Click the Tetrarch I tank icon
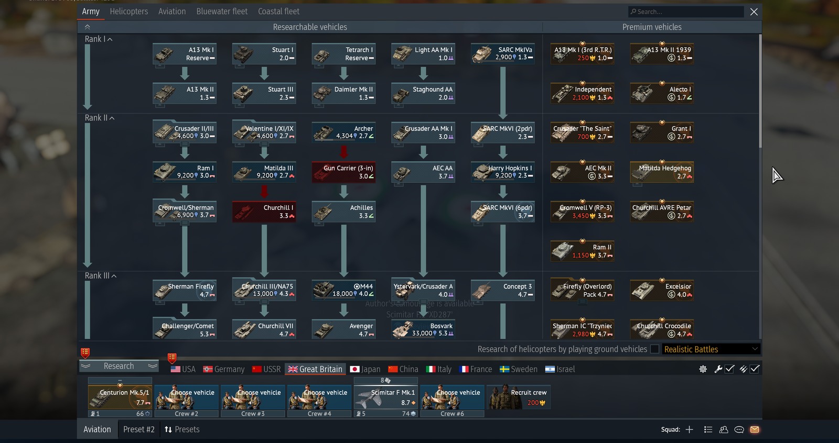Viewport: 839px width, 443px height. (x=323, y=54)
